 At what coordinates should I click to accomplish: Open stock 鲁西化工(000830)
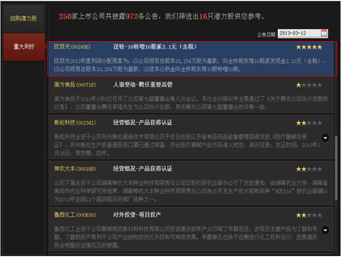(75, 215)
